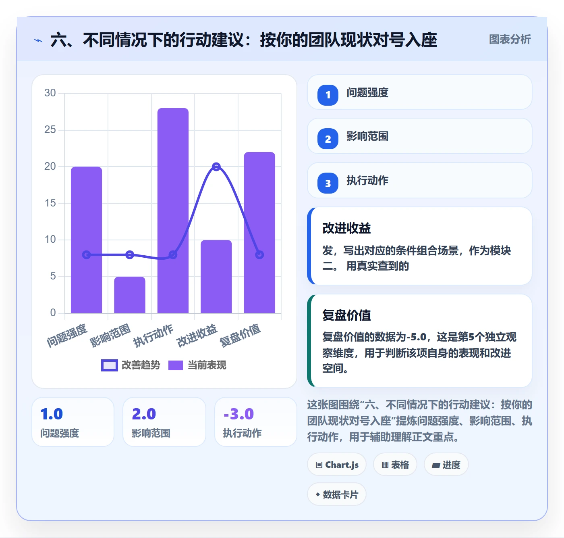564x538 pixels.
Task: Click the line peak point above 改进收益
Action: pyautogui.click(x=216, y=167)
